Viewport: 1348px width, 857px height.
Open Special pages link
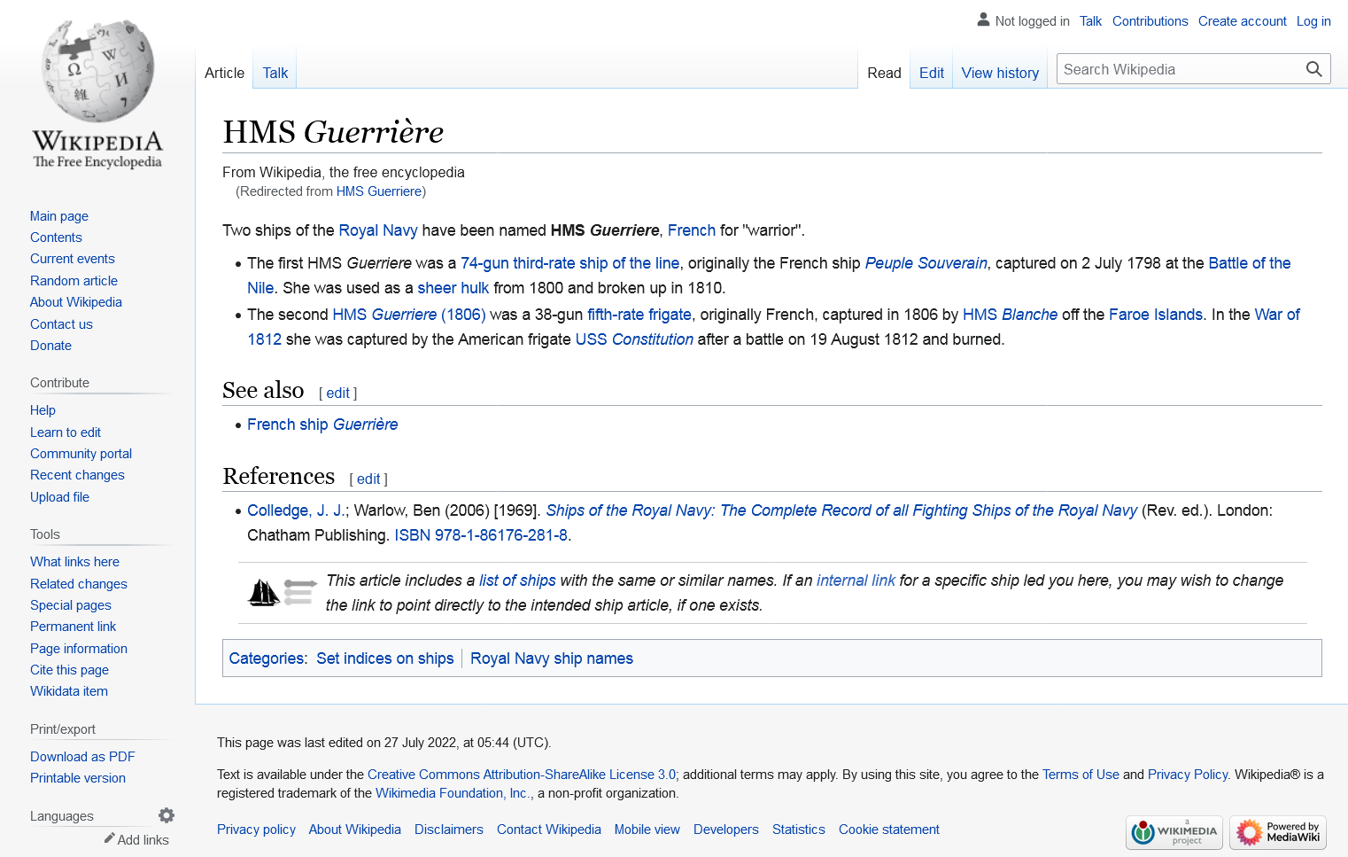(x=71, y=605)
